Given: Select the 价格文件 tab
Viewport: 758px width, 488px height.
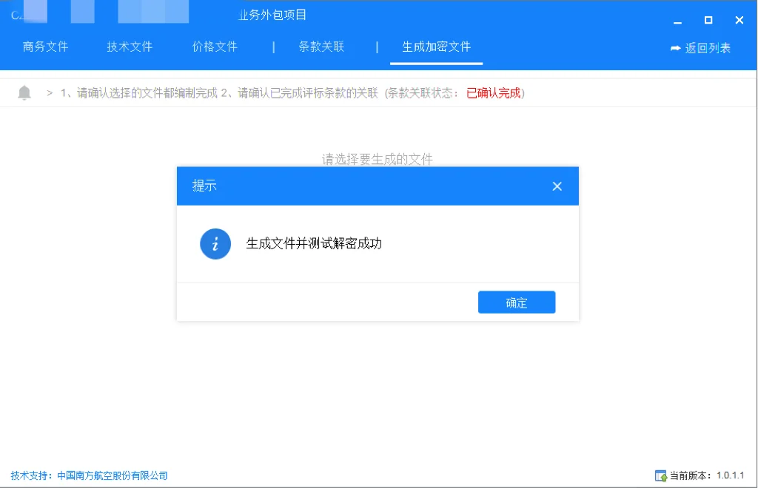Looking at the screenshot, I should (x=215, y=47).
